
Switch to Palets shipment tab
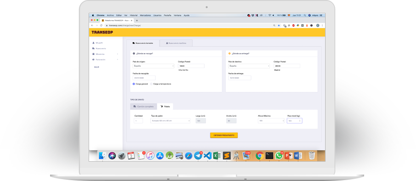[165, 107]
